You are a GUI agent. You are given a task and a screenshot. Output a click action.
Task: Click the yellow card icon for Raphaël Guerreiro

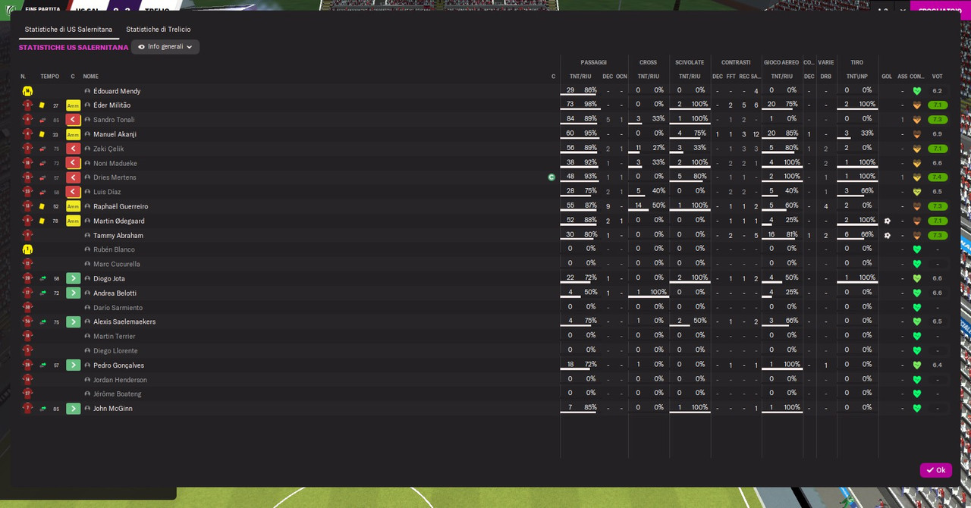click(x=42, y=206)
